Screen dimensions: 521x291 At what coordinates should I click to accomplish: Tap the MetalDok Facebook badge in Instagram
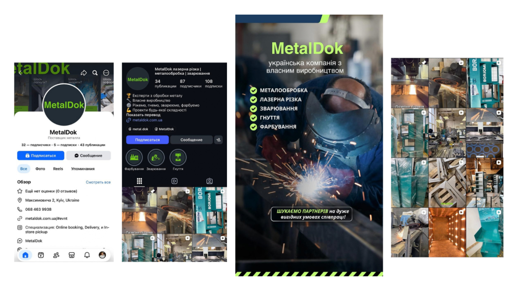point(164,129)
